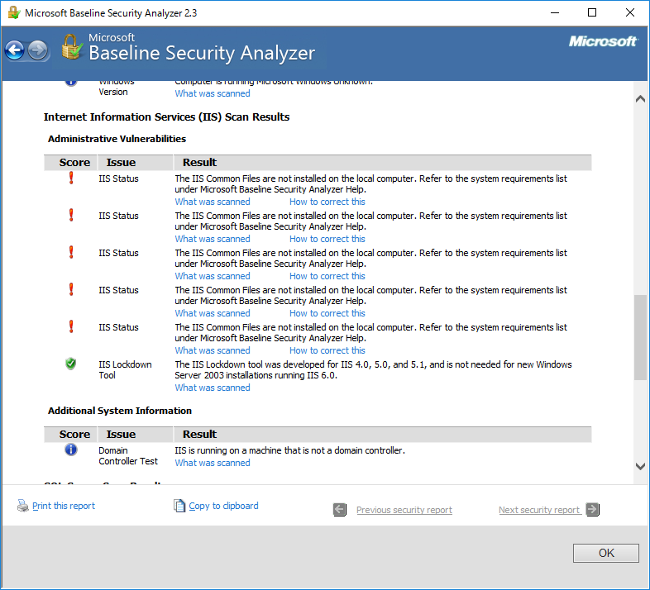Viewport: 650px width, 590px height.
Task: Click the green shield beside IIS Lockdown Tool
Action: coord(71,364)
